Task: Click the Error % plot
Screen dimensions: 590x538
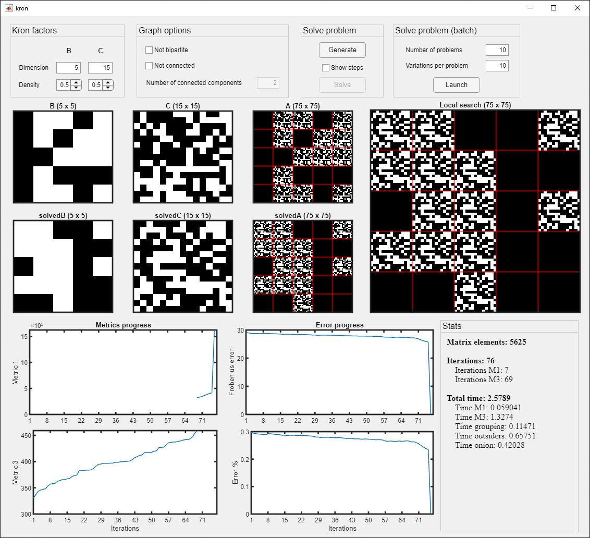Action: (342, 472)
